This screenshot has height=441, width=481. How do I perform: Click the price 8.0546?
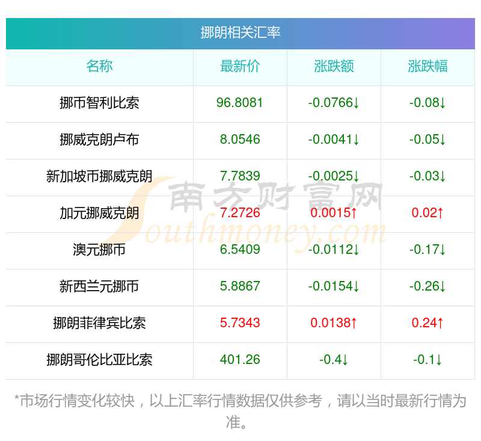pos(240,140)
